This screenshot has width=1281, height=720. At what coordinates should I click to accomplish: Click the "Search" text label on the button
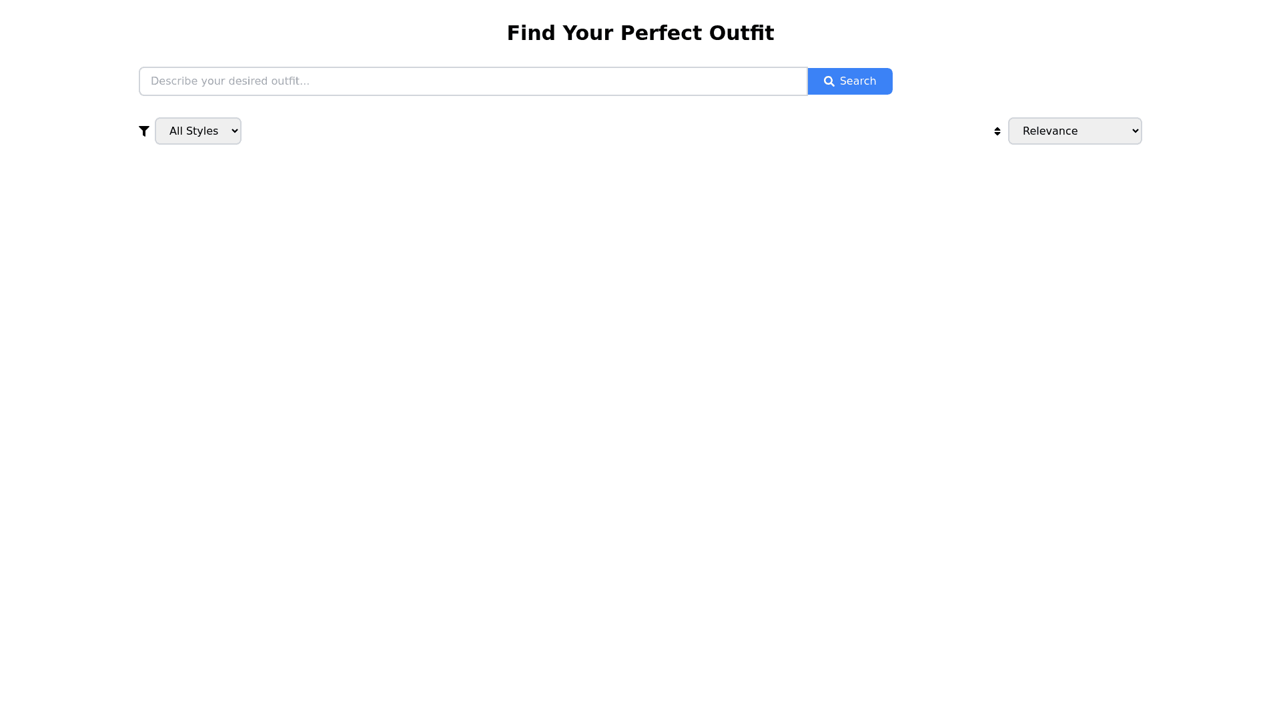click(x=858, y=81)
